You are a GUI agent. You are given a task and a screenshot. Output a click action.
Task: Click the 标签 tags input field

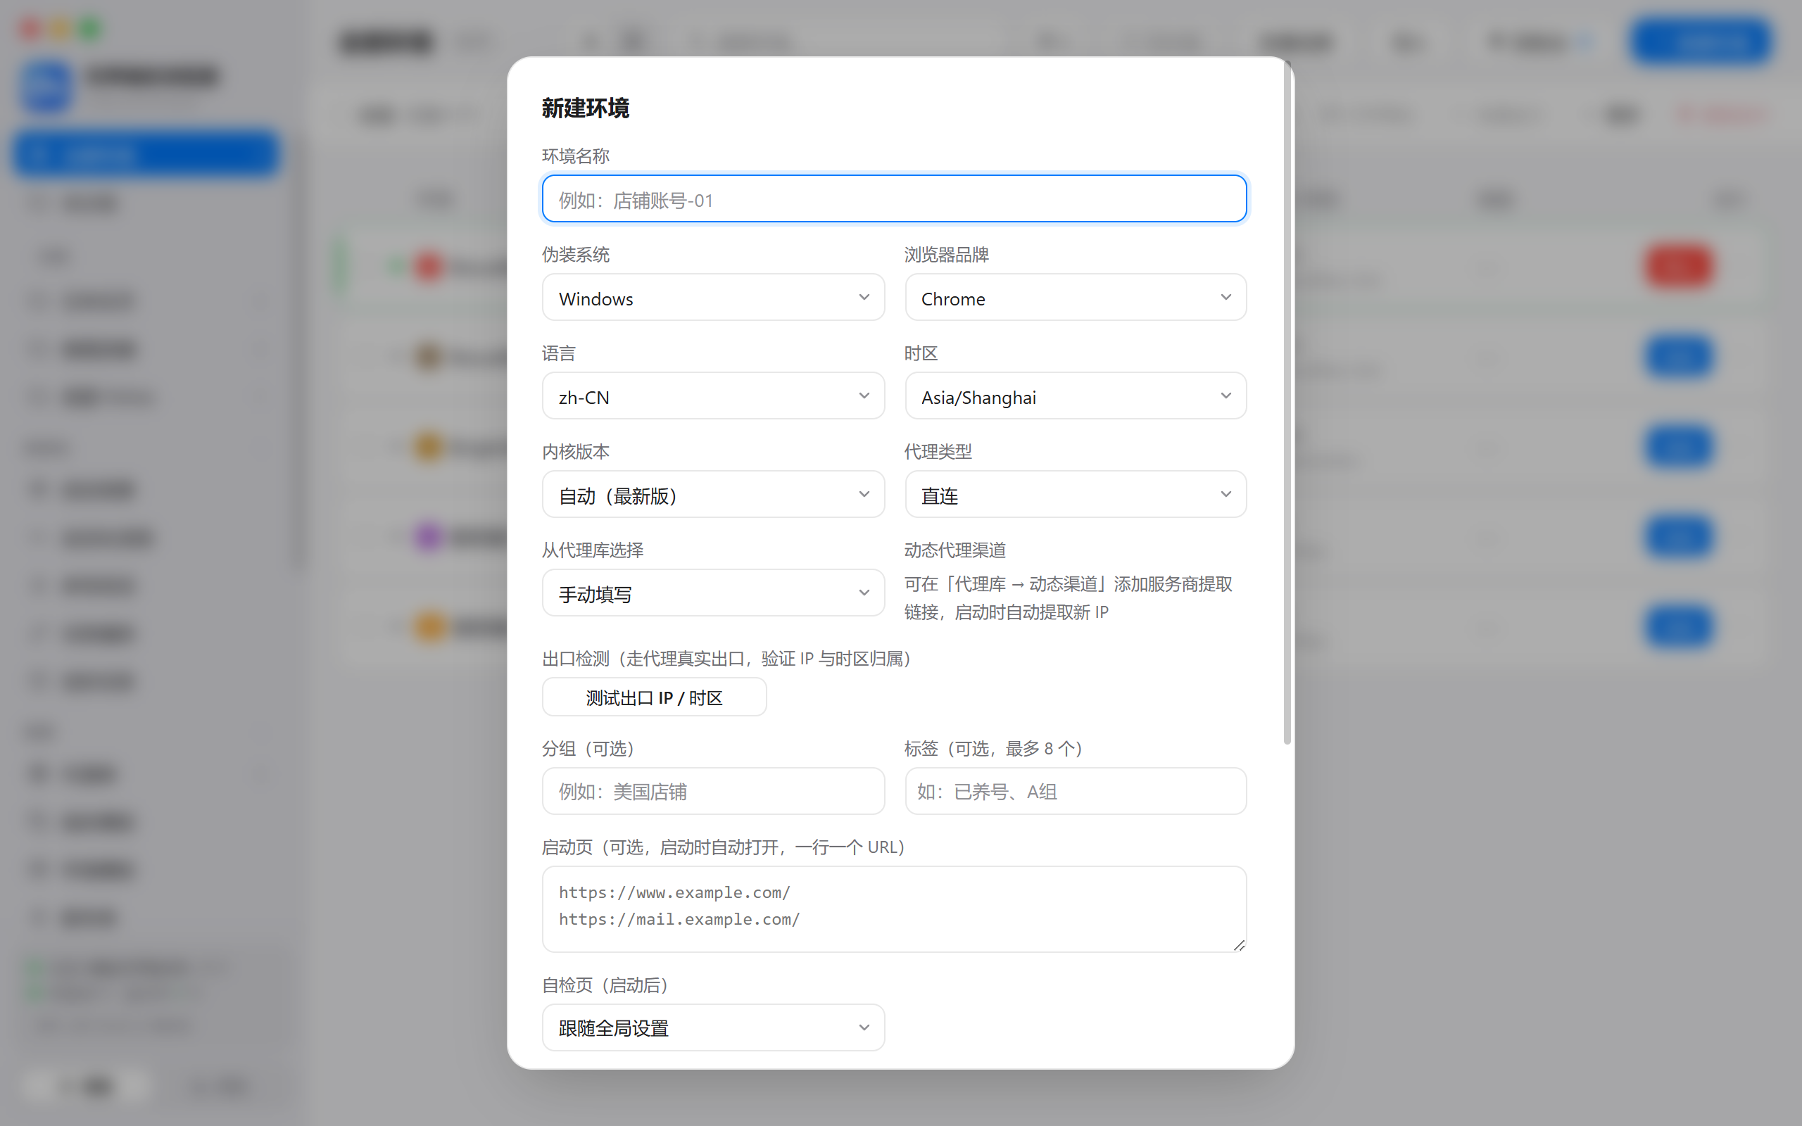click(1076, 791)
